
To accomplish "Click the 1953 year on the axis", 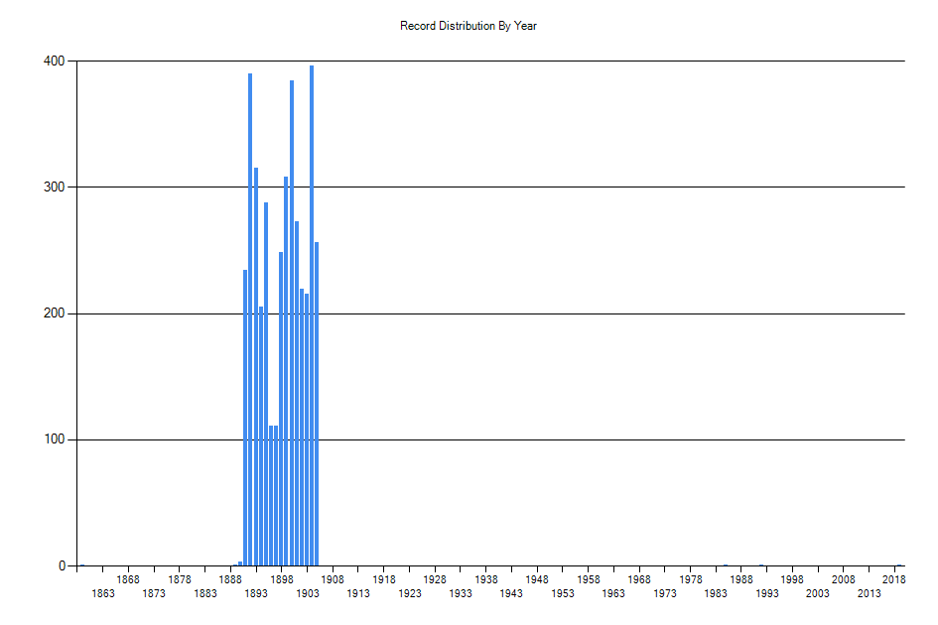I will click(563, 593).
